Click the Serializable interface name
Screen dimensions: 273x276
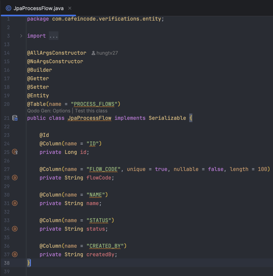pos(167,118)
